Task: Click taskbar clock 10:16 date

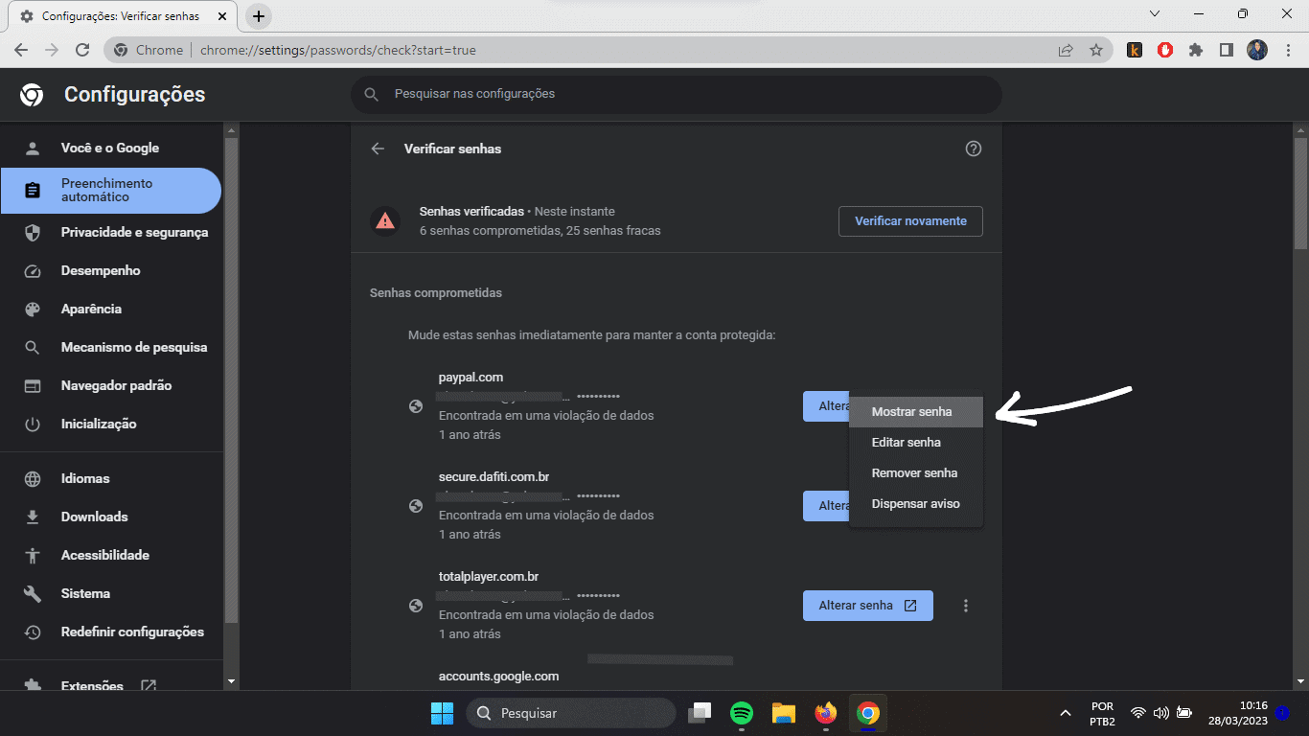Action: tap(1238, 713)
